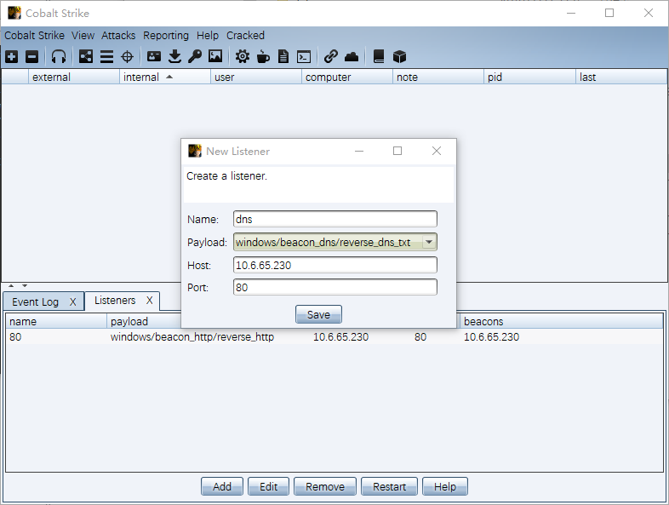Select listener row named 80

(334, 337)
